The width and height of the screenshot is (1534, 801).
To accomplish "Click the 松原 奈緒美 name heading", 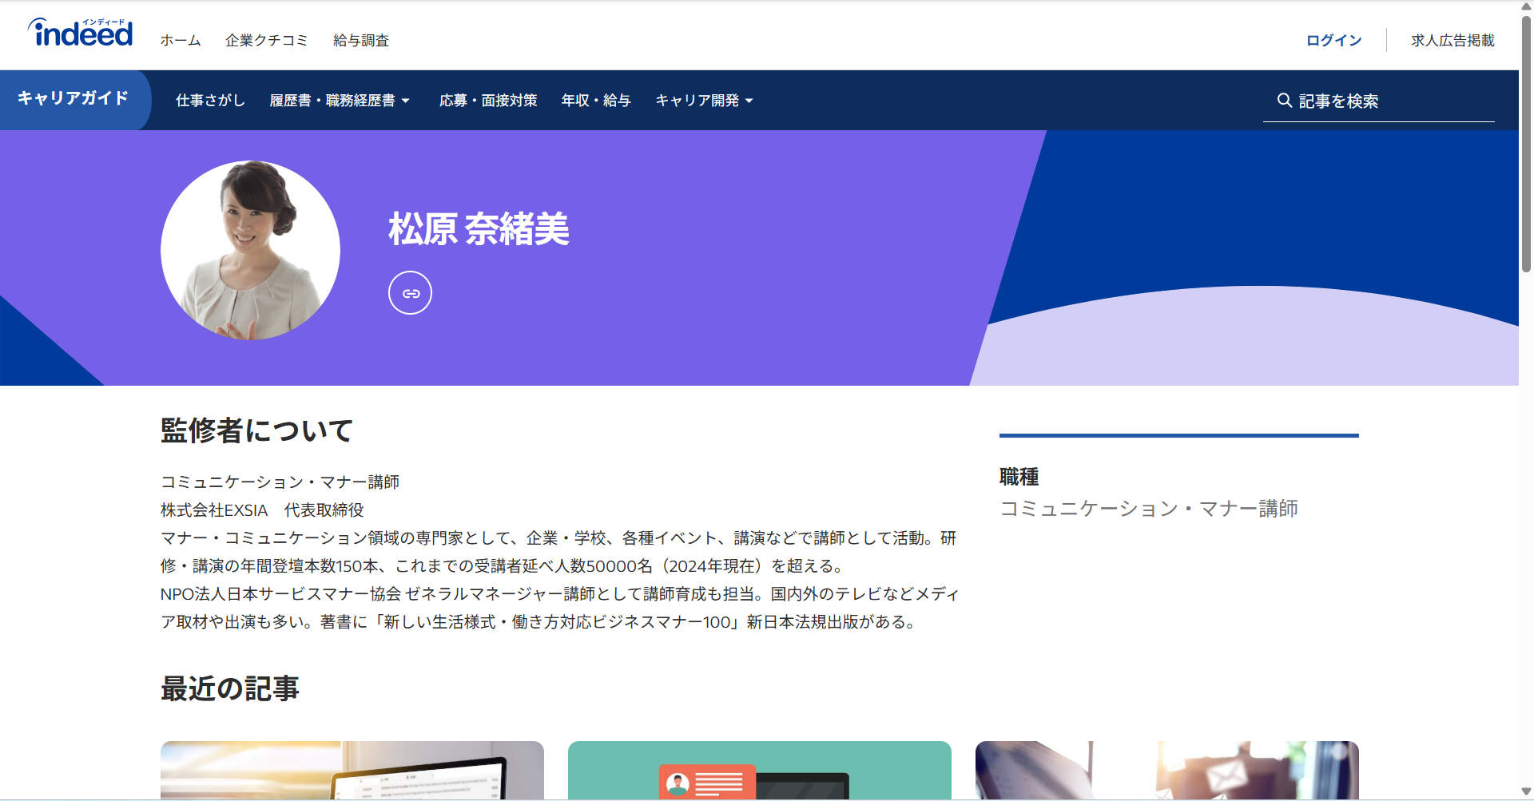I will [479, 229].
